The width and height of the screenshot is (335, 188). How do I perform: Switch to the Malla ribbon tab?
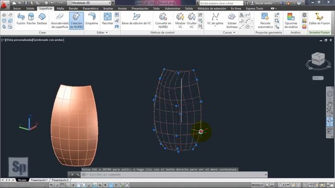pos(61,8)
